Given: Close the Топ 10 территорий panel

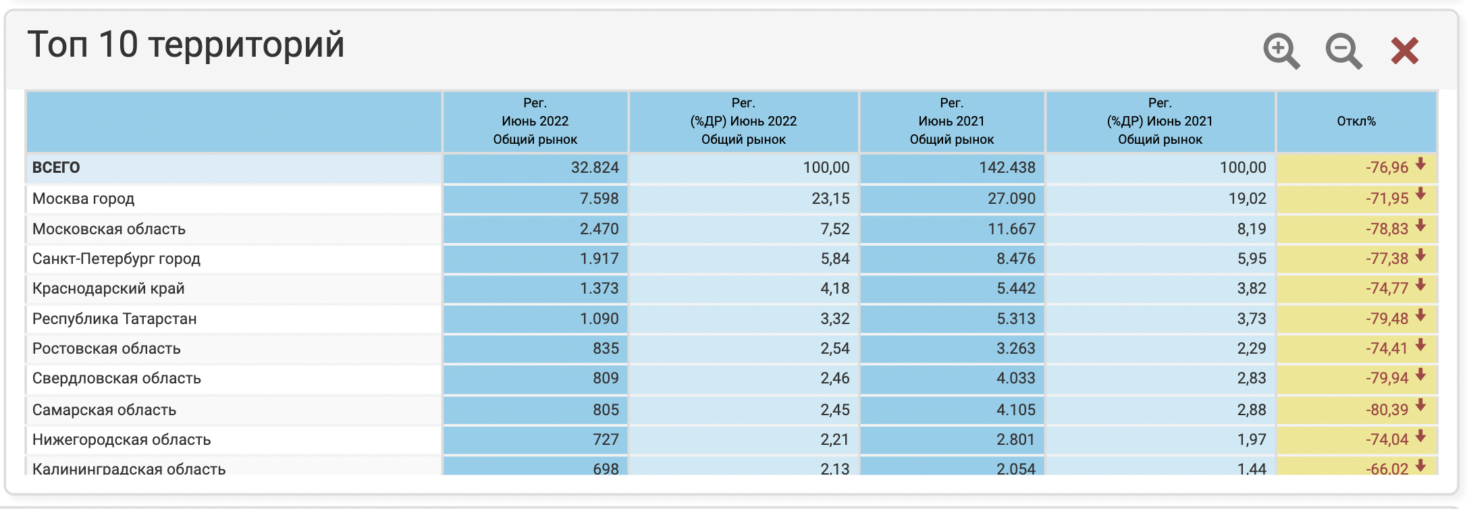Looking at the screenshot, I should (1405, 51).
